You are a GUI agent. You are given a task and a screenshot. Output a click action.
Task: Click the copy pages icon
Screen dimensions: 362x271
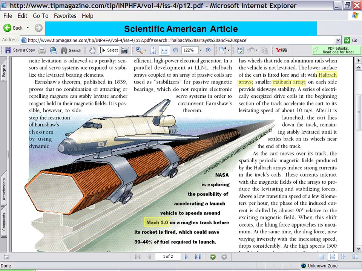click(265, 50)
